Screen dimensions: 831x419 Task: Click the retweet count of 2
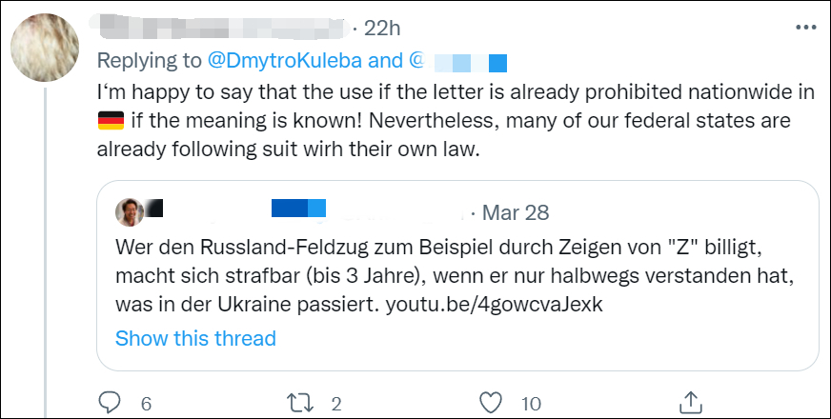point(336,403)
